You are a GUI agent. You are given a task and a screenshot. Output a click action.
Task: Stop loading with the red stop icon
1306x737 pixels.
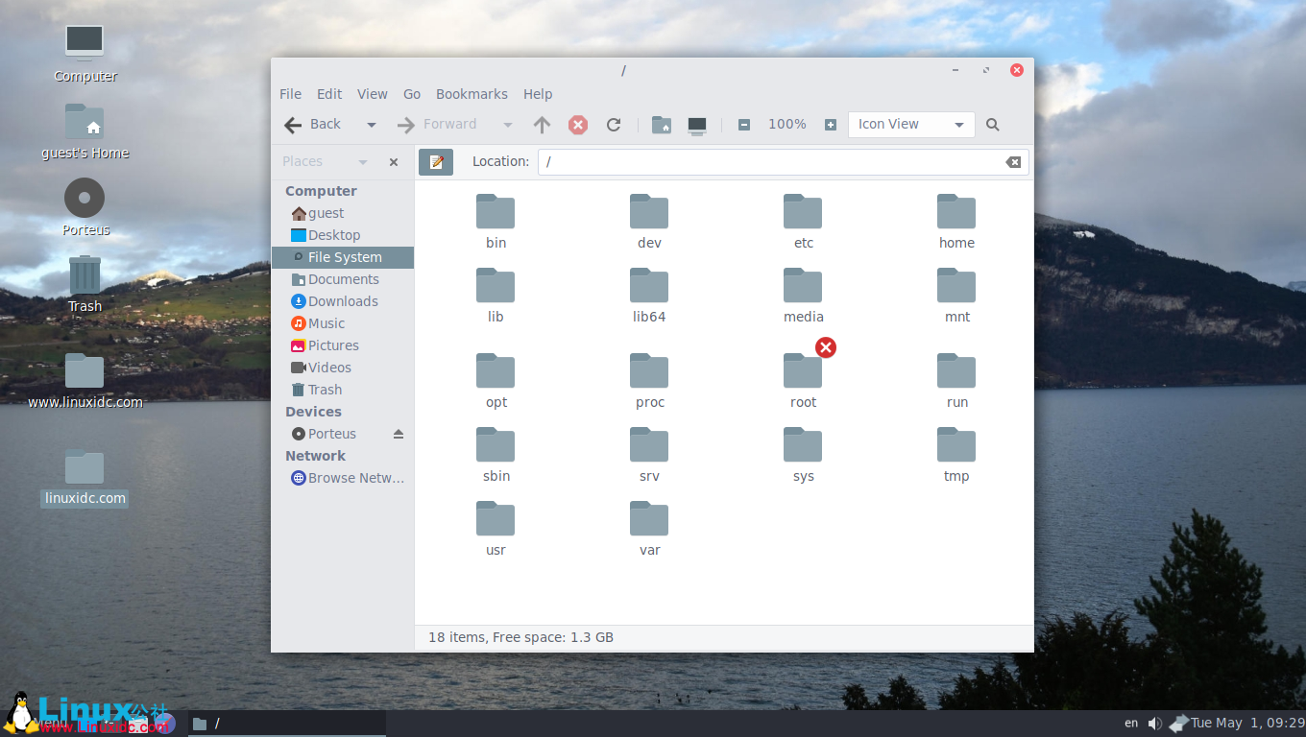578,125
